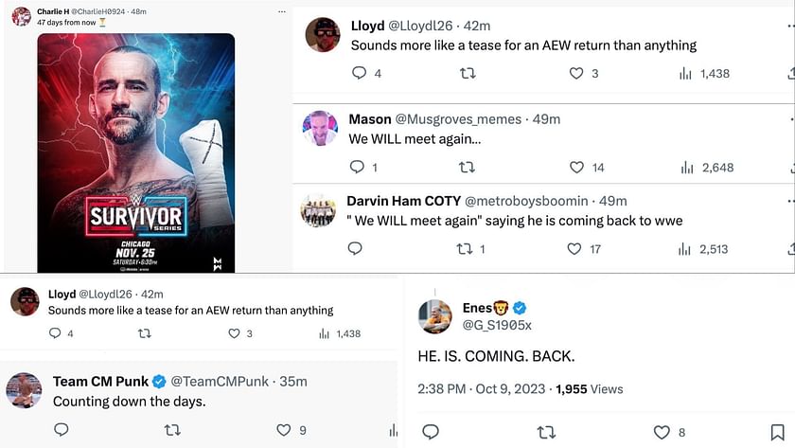
Task: Open more options on Charlie H's tweet
Action: coord(282,11)
